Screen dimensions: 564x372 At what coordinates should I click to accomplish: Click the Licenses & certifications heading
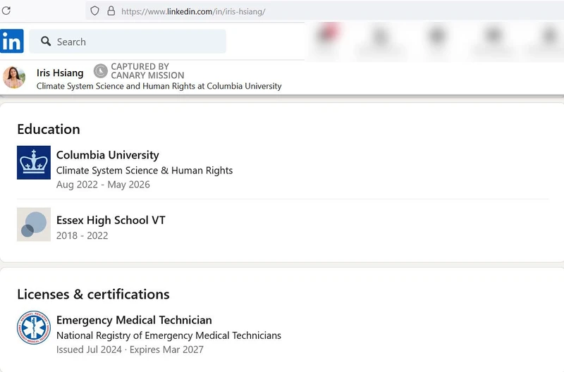[93, 294]
